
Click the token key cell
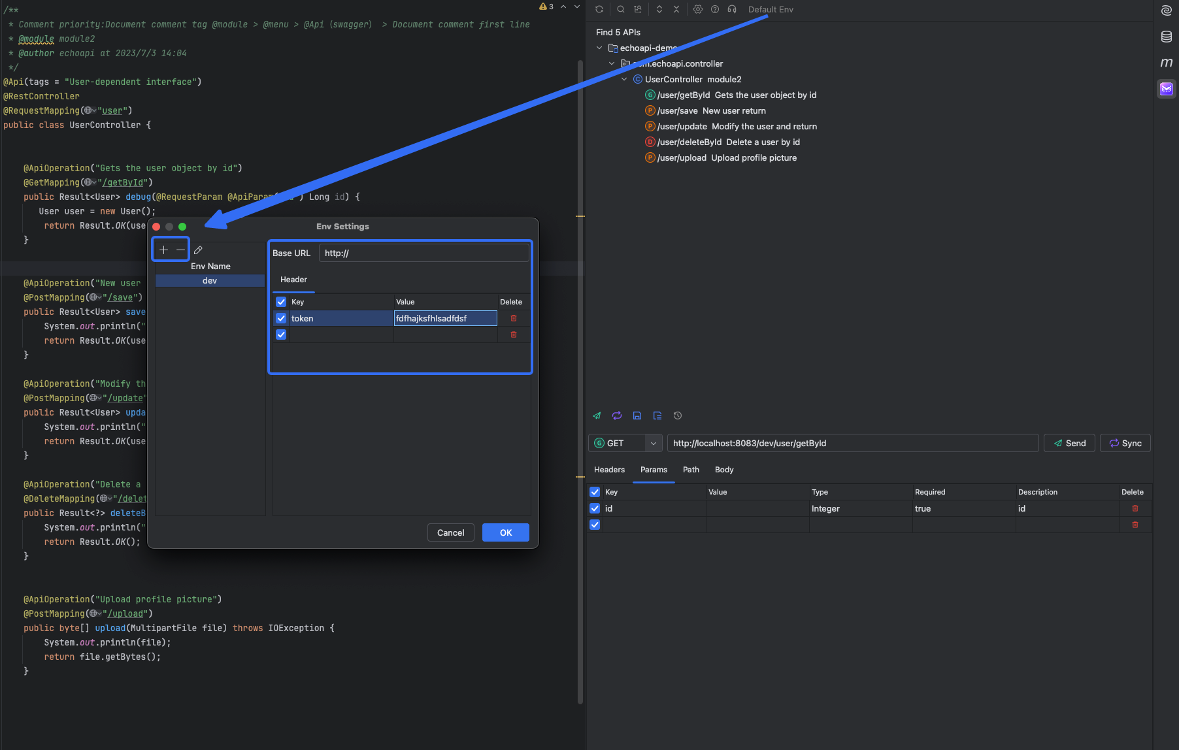[x=341, y=318]
